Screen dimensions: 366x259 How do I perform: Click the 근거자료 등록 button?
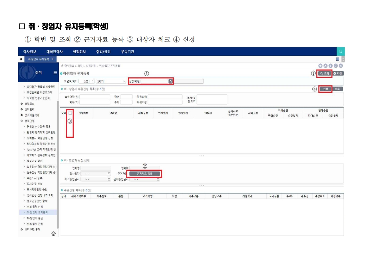145,174
